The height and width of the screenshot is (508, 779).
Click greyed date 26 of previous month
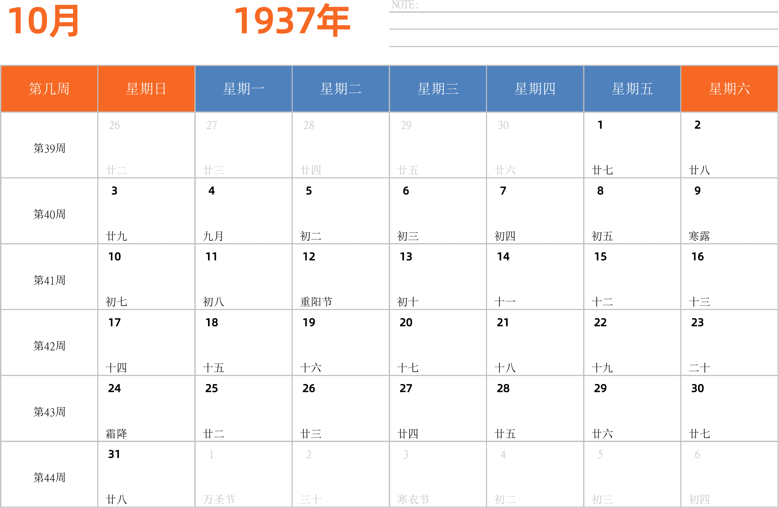pyautogui.click(x=146, y=145)
